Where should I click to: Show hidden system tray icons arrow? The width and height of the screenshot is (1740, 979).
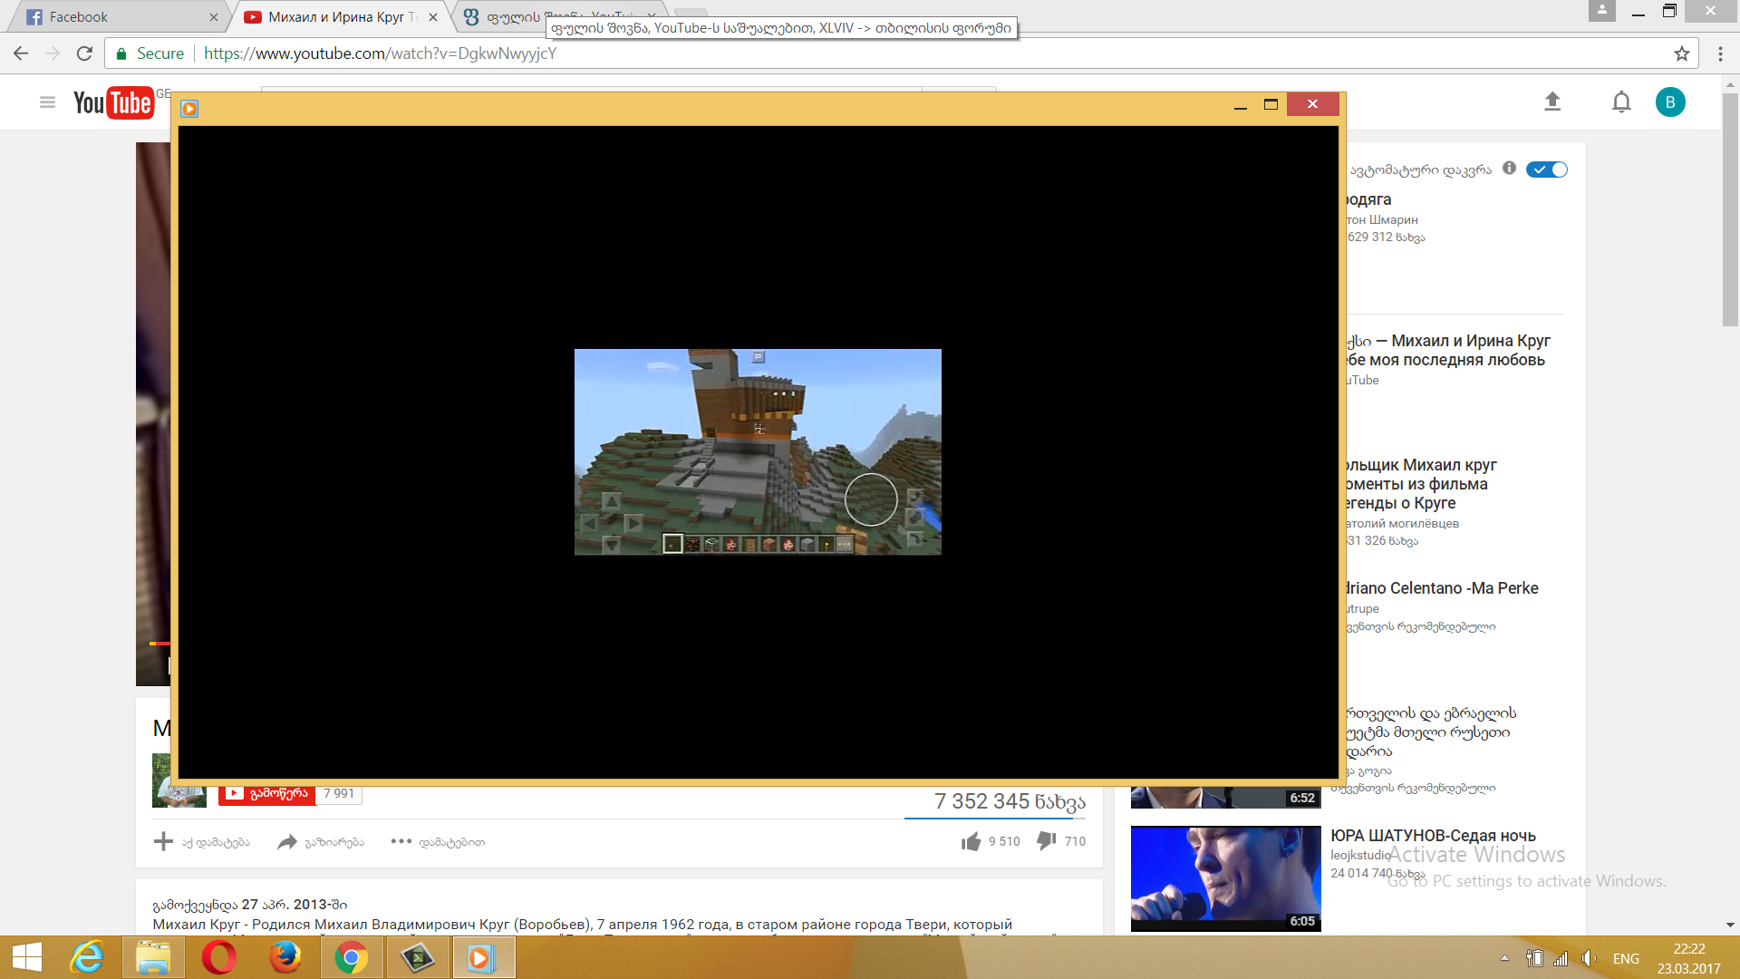coord(1504,958)
